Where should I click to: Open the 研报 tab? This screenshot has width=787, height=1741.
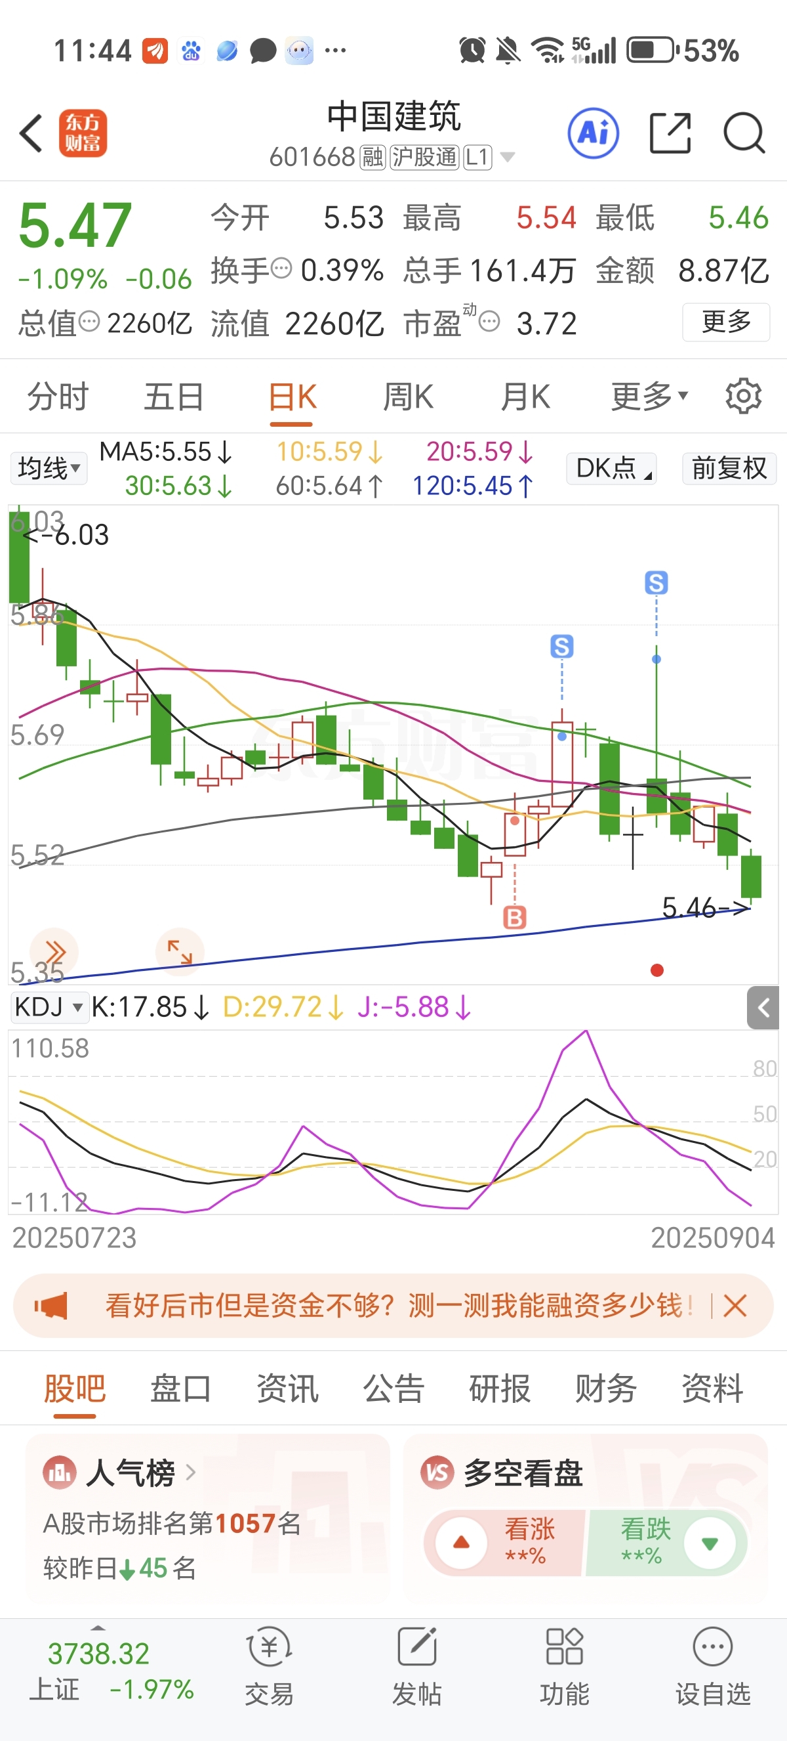[x=500, y=1388]
